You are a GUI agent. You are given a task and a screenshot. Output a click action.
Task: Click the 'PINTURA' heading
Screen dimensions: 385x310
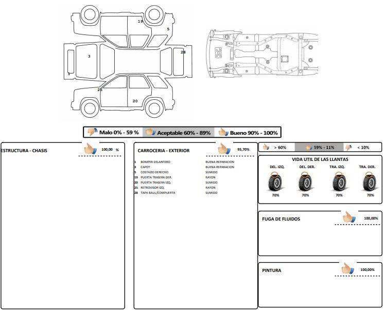click(x=272, y=270)
